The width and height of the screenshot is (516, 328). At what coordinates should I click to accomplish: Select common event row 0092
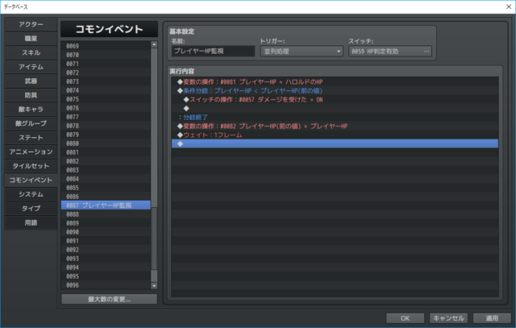[106, 250]
